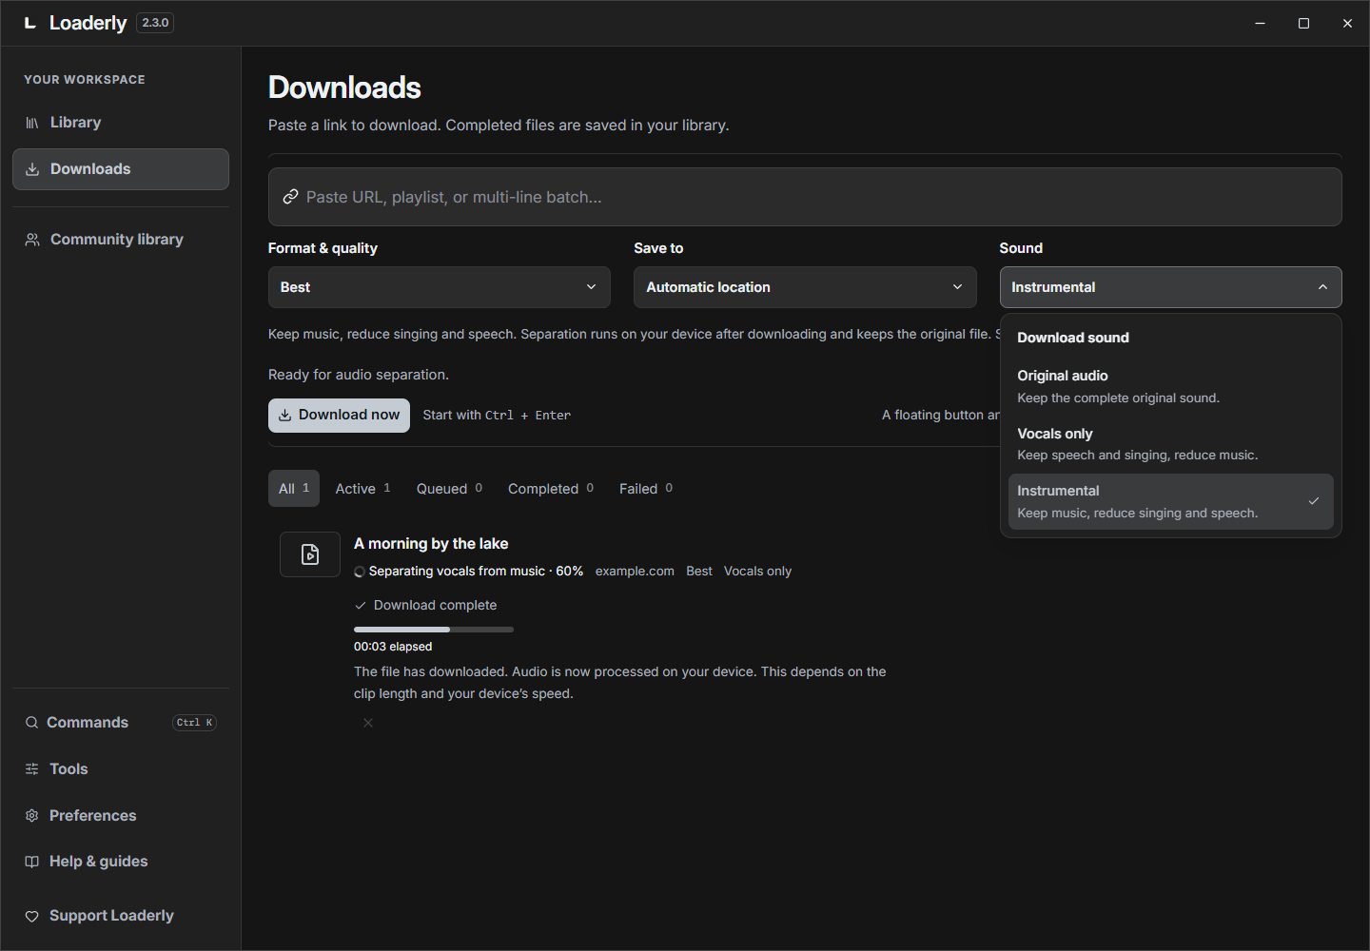Click the Loaderly logo in the title bar

tap(30, 23)
